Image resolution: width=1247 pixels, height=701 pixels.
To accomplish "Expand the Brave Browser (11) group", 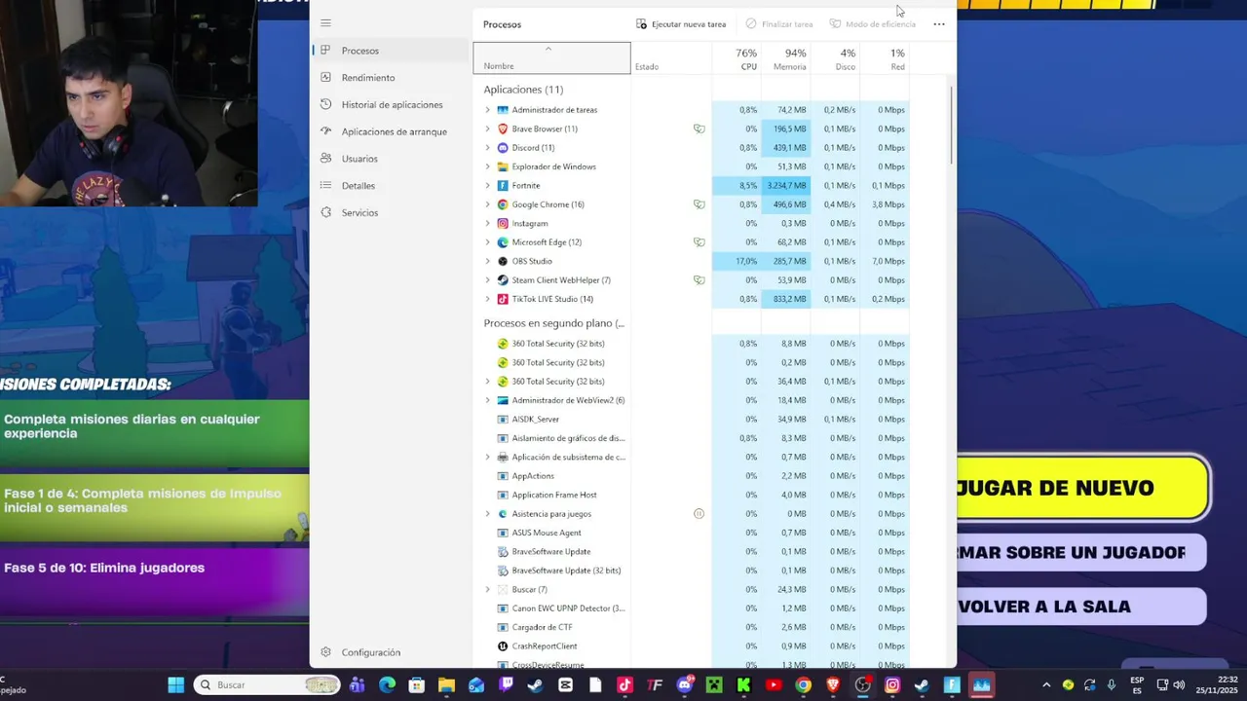I will point(487,129).
